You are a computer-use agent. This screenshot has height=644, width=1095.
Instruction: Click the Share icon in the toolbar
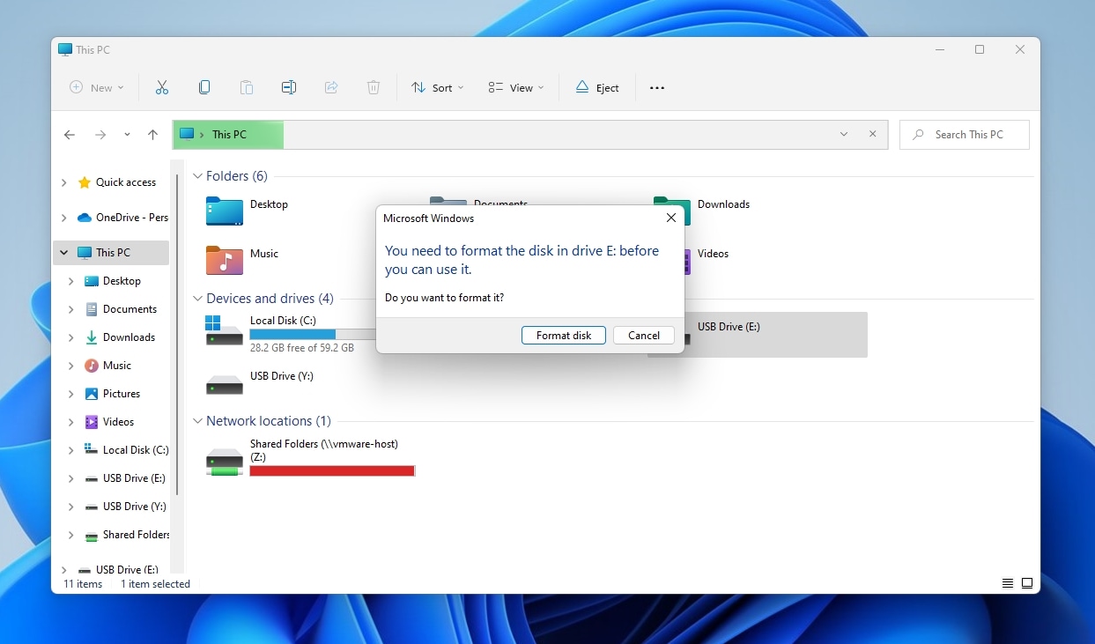point(331,87)
